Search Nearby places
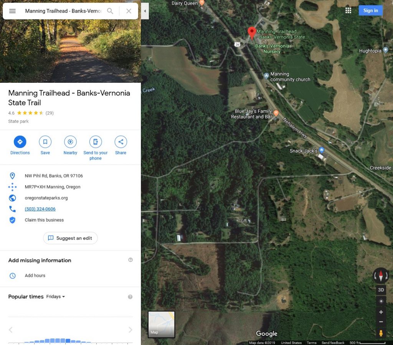This screenshot has height=345, width=393. point(71,145)
